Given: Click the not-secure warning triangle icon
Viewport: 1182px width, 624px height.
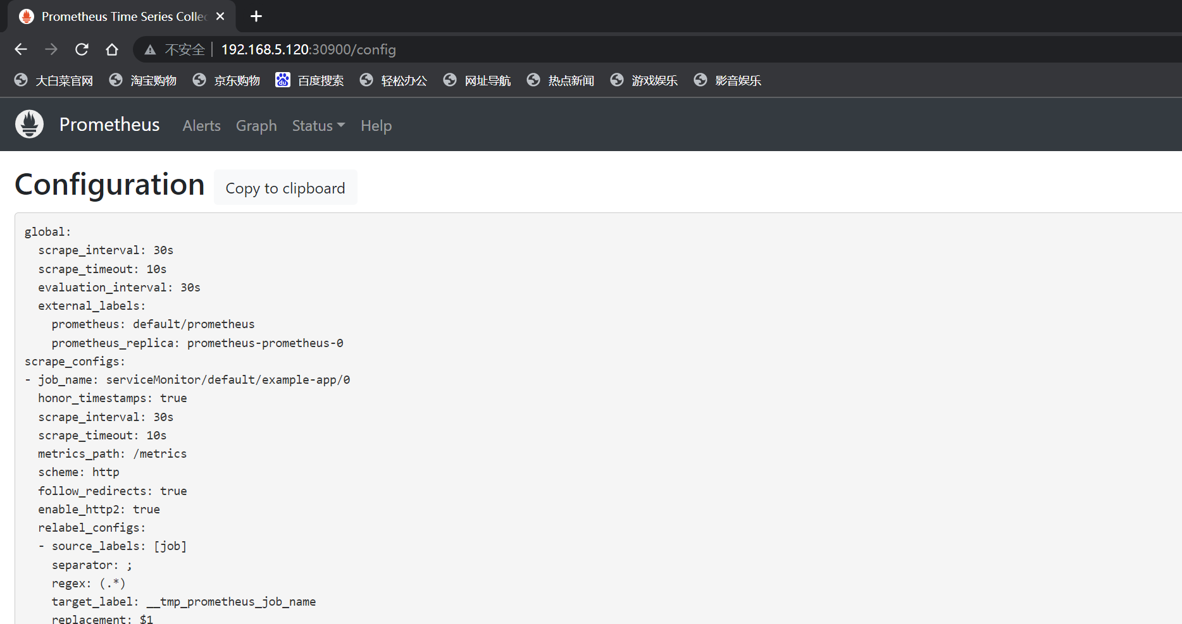Looking at the screenshot, I should (x=150, y=50).
